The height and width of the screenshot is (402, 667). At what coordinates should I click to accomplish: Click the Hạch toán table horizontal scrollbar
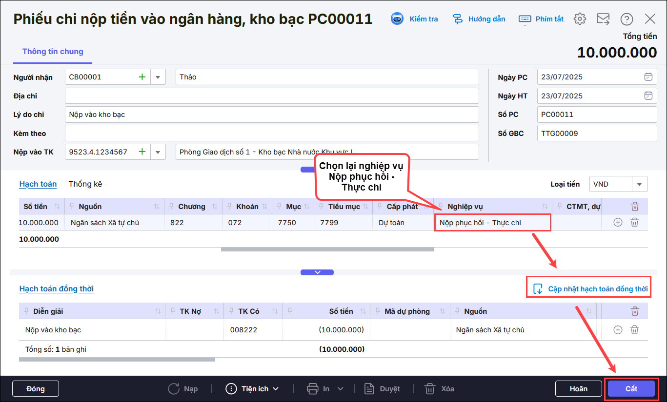(327, 249)
